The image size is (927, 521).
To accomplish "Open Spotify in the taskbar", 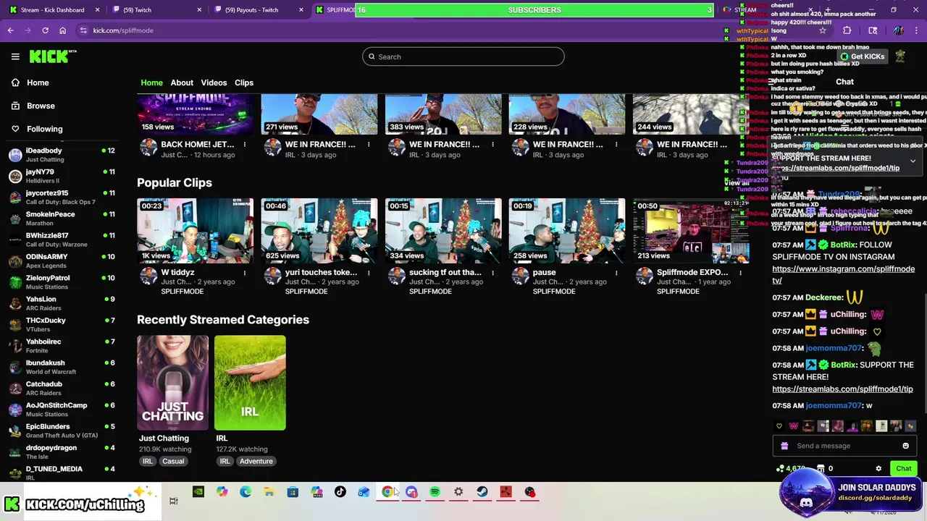I will pos(435,492).
